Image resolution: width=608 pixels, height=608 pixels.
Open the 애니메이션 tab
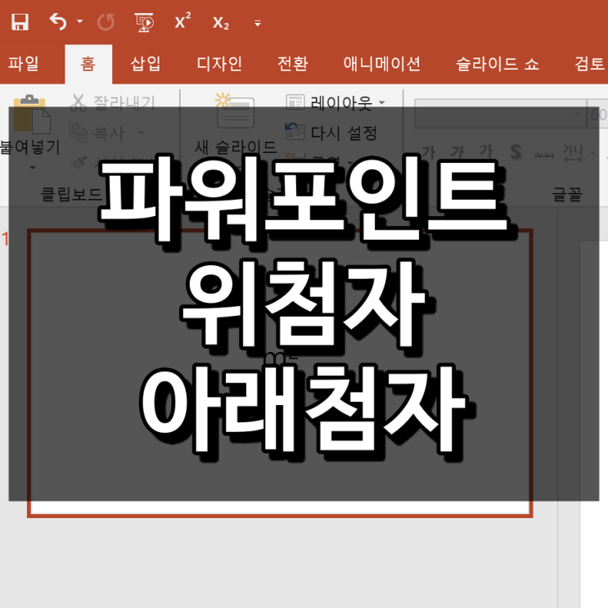pos(382,64)
